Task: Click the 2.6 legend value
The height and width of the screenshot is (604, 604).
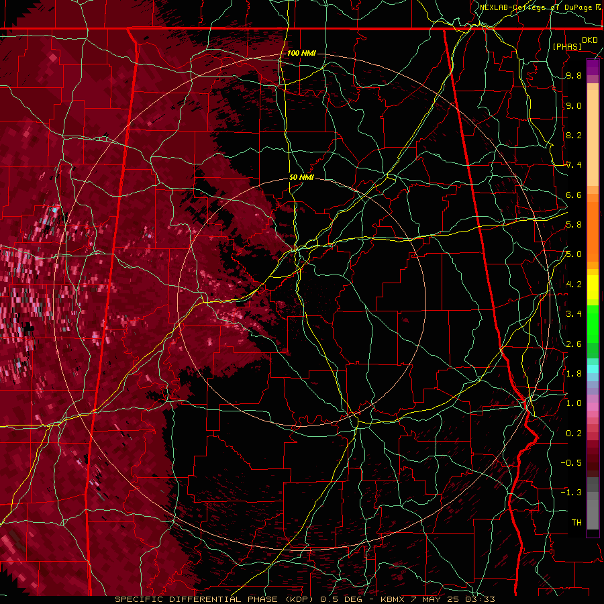Action: click(x=574, y=344)
